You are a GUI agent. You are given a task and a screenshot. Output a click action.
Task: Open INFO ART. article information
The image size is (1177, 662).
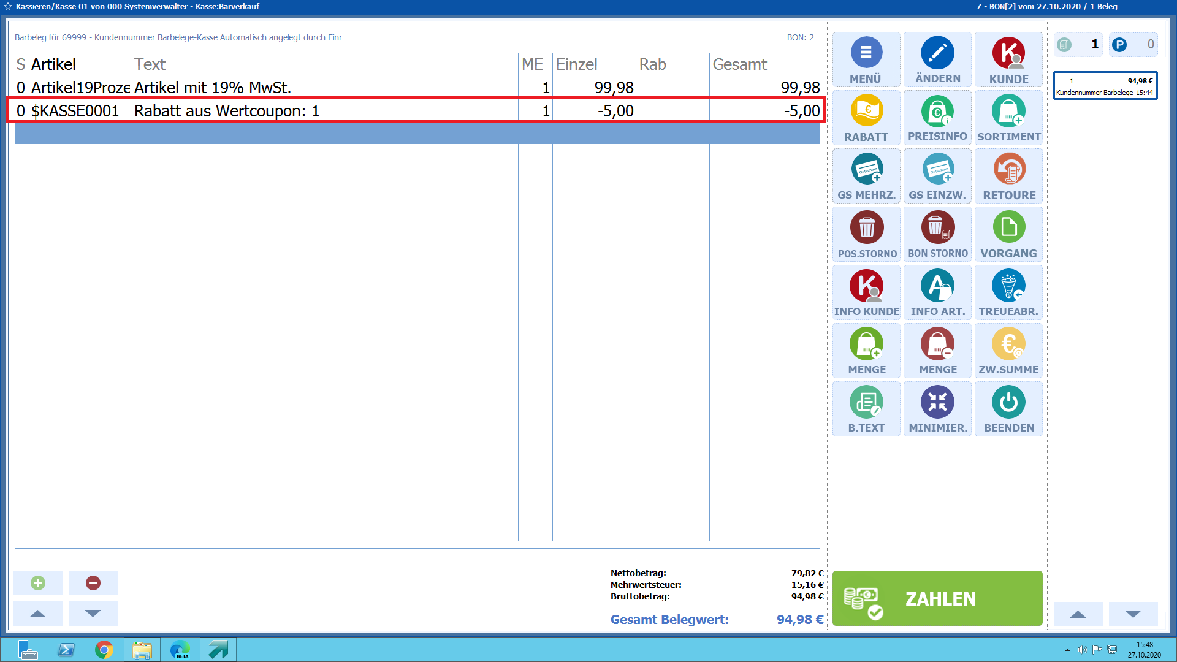click(x=937, y=292)
